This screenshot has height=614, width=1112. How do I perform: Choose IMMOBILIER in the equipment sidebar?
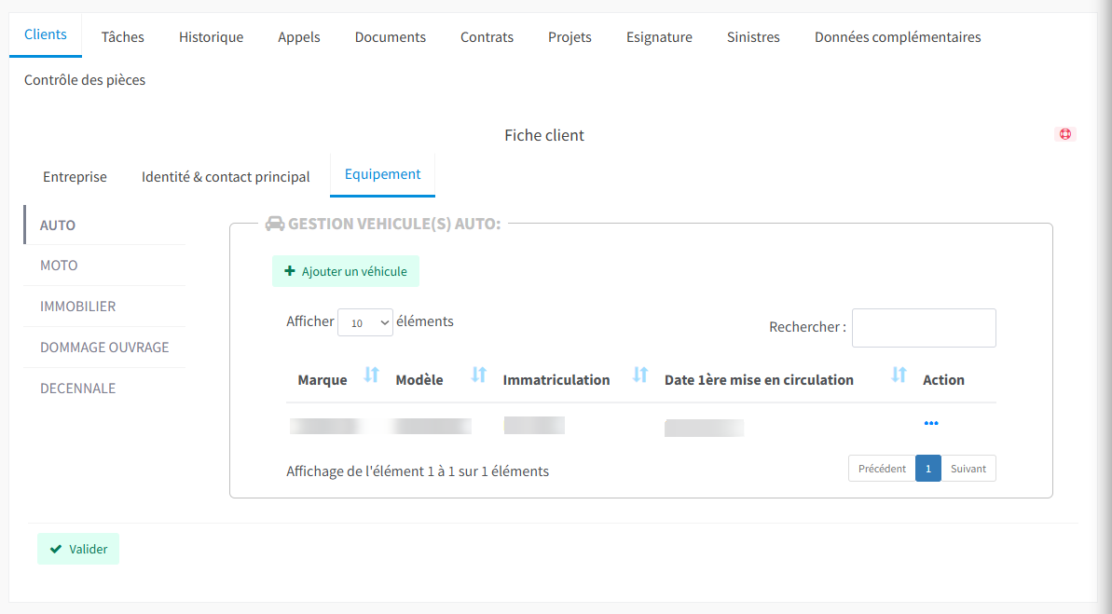[77, 307]
